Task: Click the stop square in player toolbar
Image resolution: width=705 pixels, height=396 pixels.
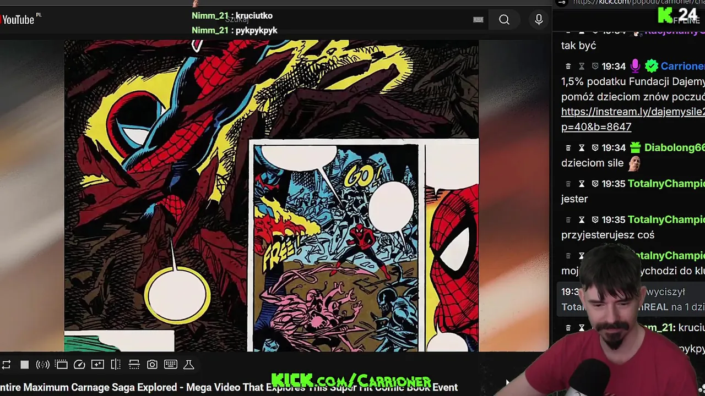Action: (x=24, y=365)
